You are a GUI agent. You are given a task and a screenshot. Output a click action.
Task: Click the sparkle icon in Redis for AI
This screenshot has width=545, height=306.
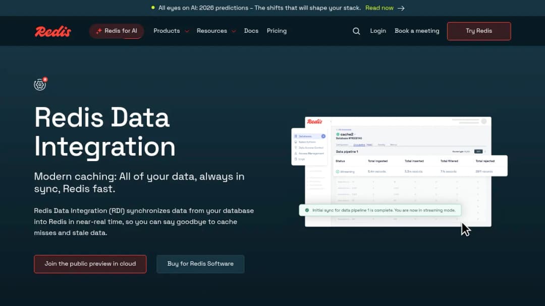(99, 31)
